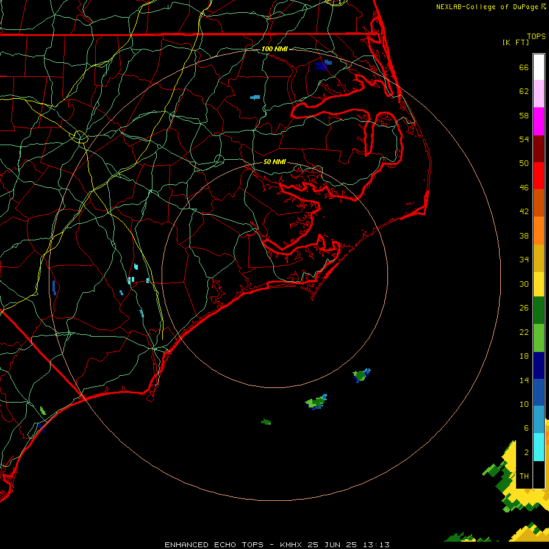The height and width of the screenshot is (549, 549).
Task: Click the orange 38 kft legend swatch
Action: pos(539,231)
